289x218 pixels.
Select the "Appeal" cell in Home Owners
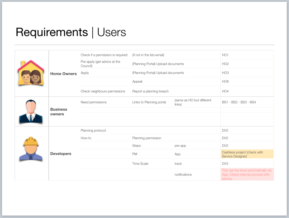point(137,81)
